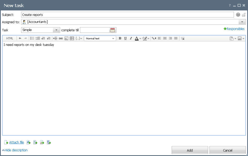Toggle italic formatting

coord(131,38)
